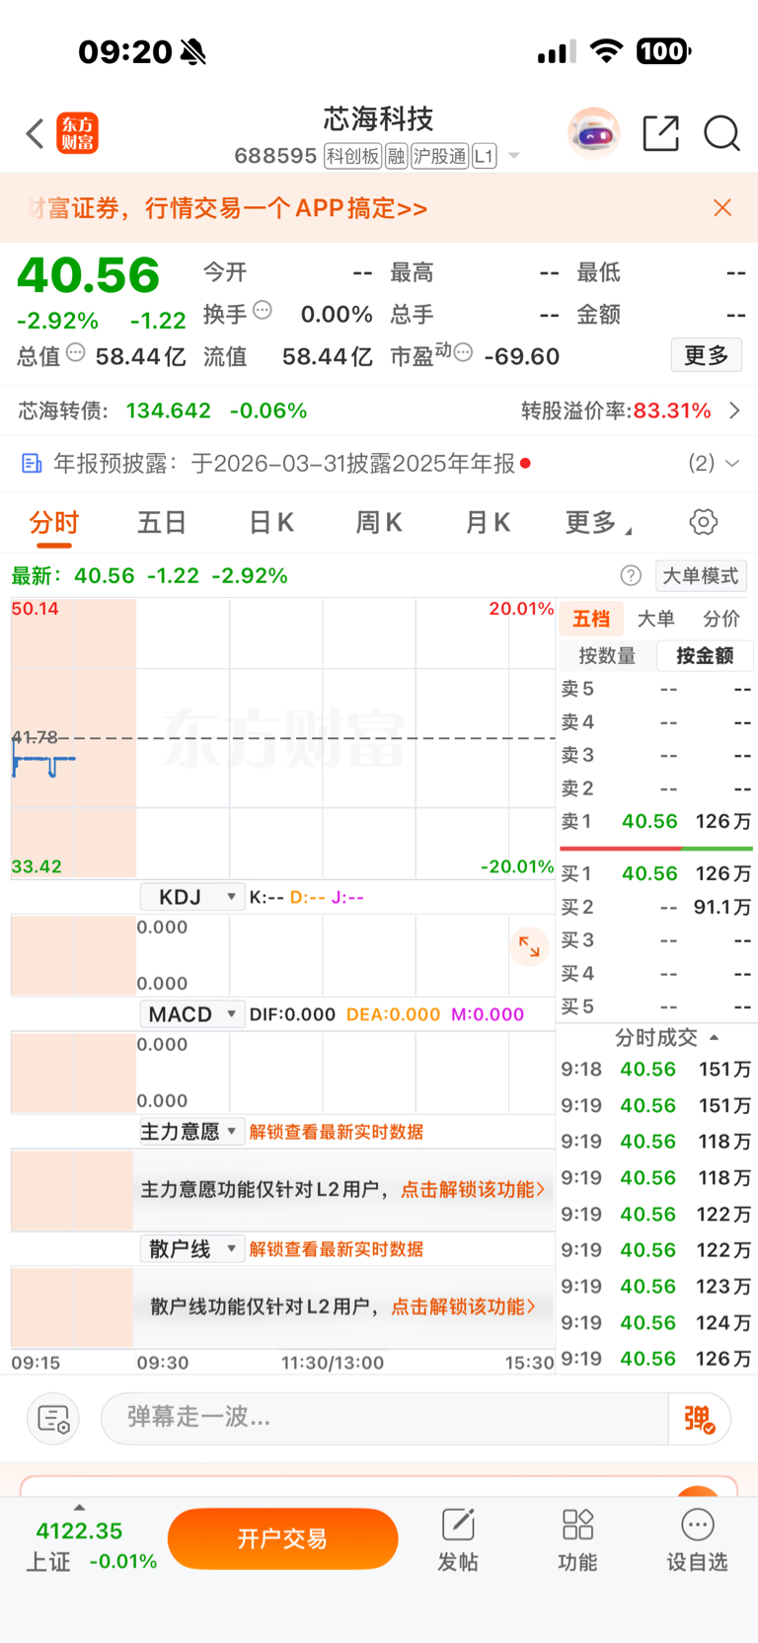Select the 分价 tab
The image size is (758, 1643).
tap(721, 619)
